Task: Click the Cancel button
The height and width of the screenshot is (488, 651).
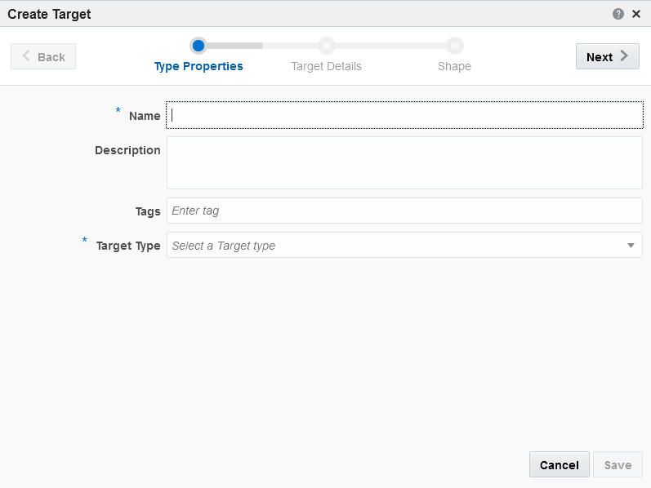Action: (560, 465)
